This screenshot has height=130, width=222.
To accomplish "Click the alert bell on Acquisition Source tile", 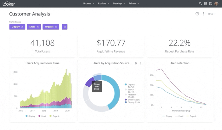I will 136,63.
